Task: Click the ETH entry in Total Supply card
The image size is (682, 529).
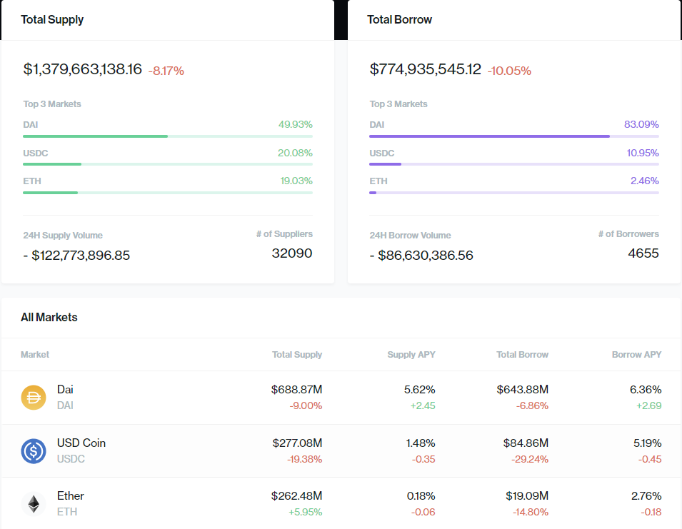Action: 31,181
